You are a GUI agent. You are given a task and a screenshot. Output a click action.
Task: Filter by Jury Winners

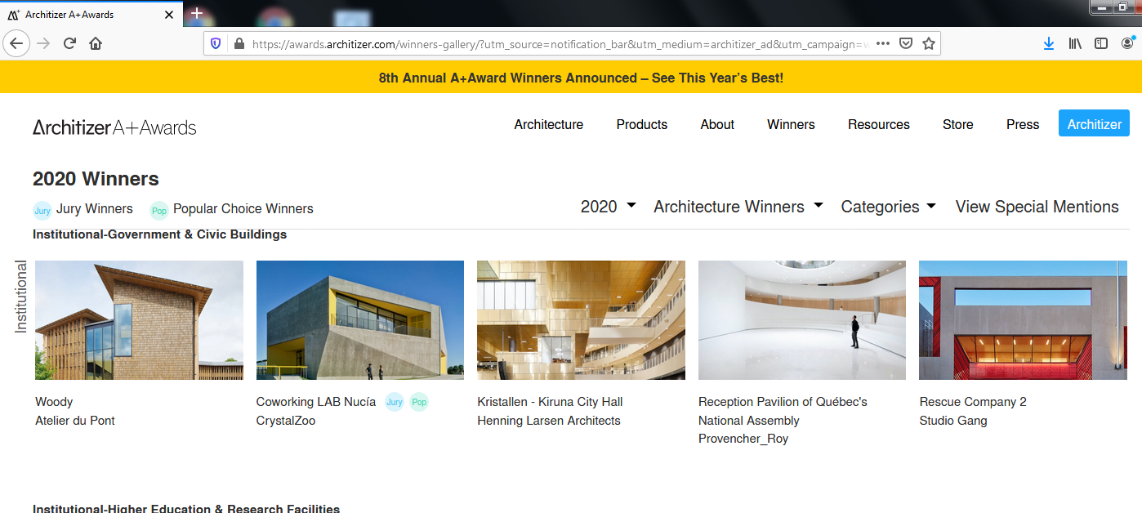[83, 209]
